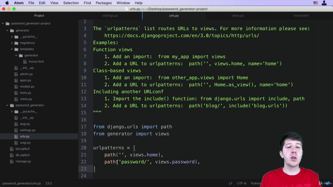Click the migrations folder icon
Screen dimensions: 333x187
click(16, 43)
